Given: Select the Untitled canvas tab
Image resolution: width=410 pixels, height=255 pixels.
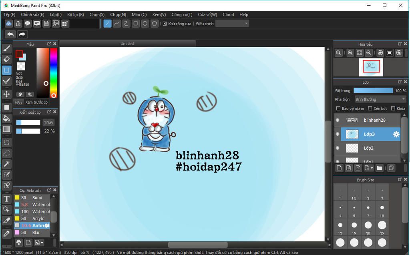Looking at the screenshot, I should [127, 44].
